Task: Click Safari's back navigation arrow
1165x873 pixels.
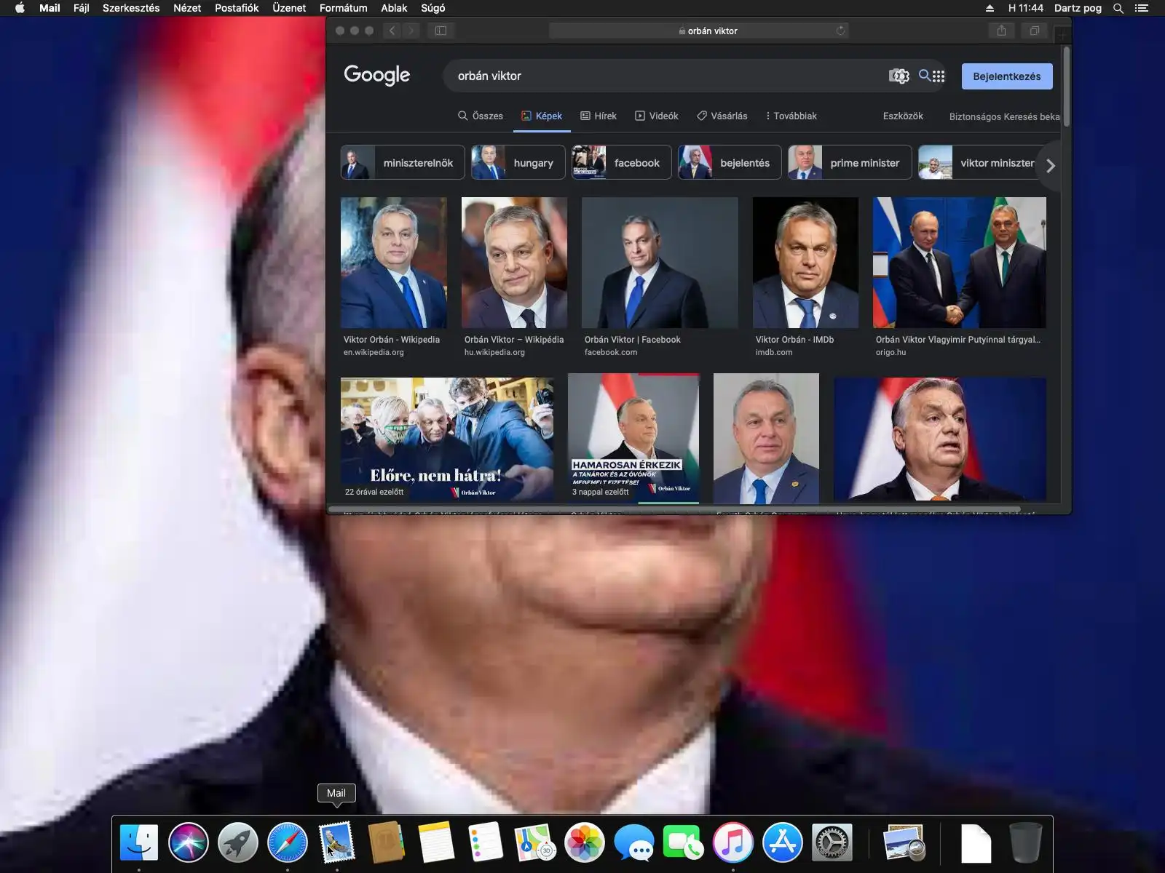Action: [392, 31]
